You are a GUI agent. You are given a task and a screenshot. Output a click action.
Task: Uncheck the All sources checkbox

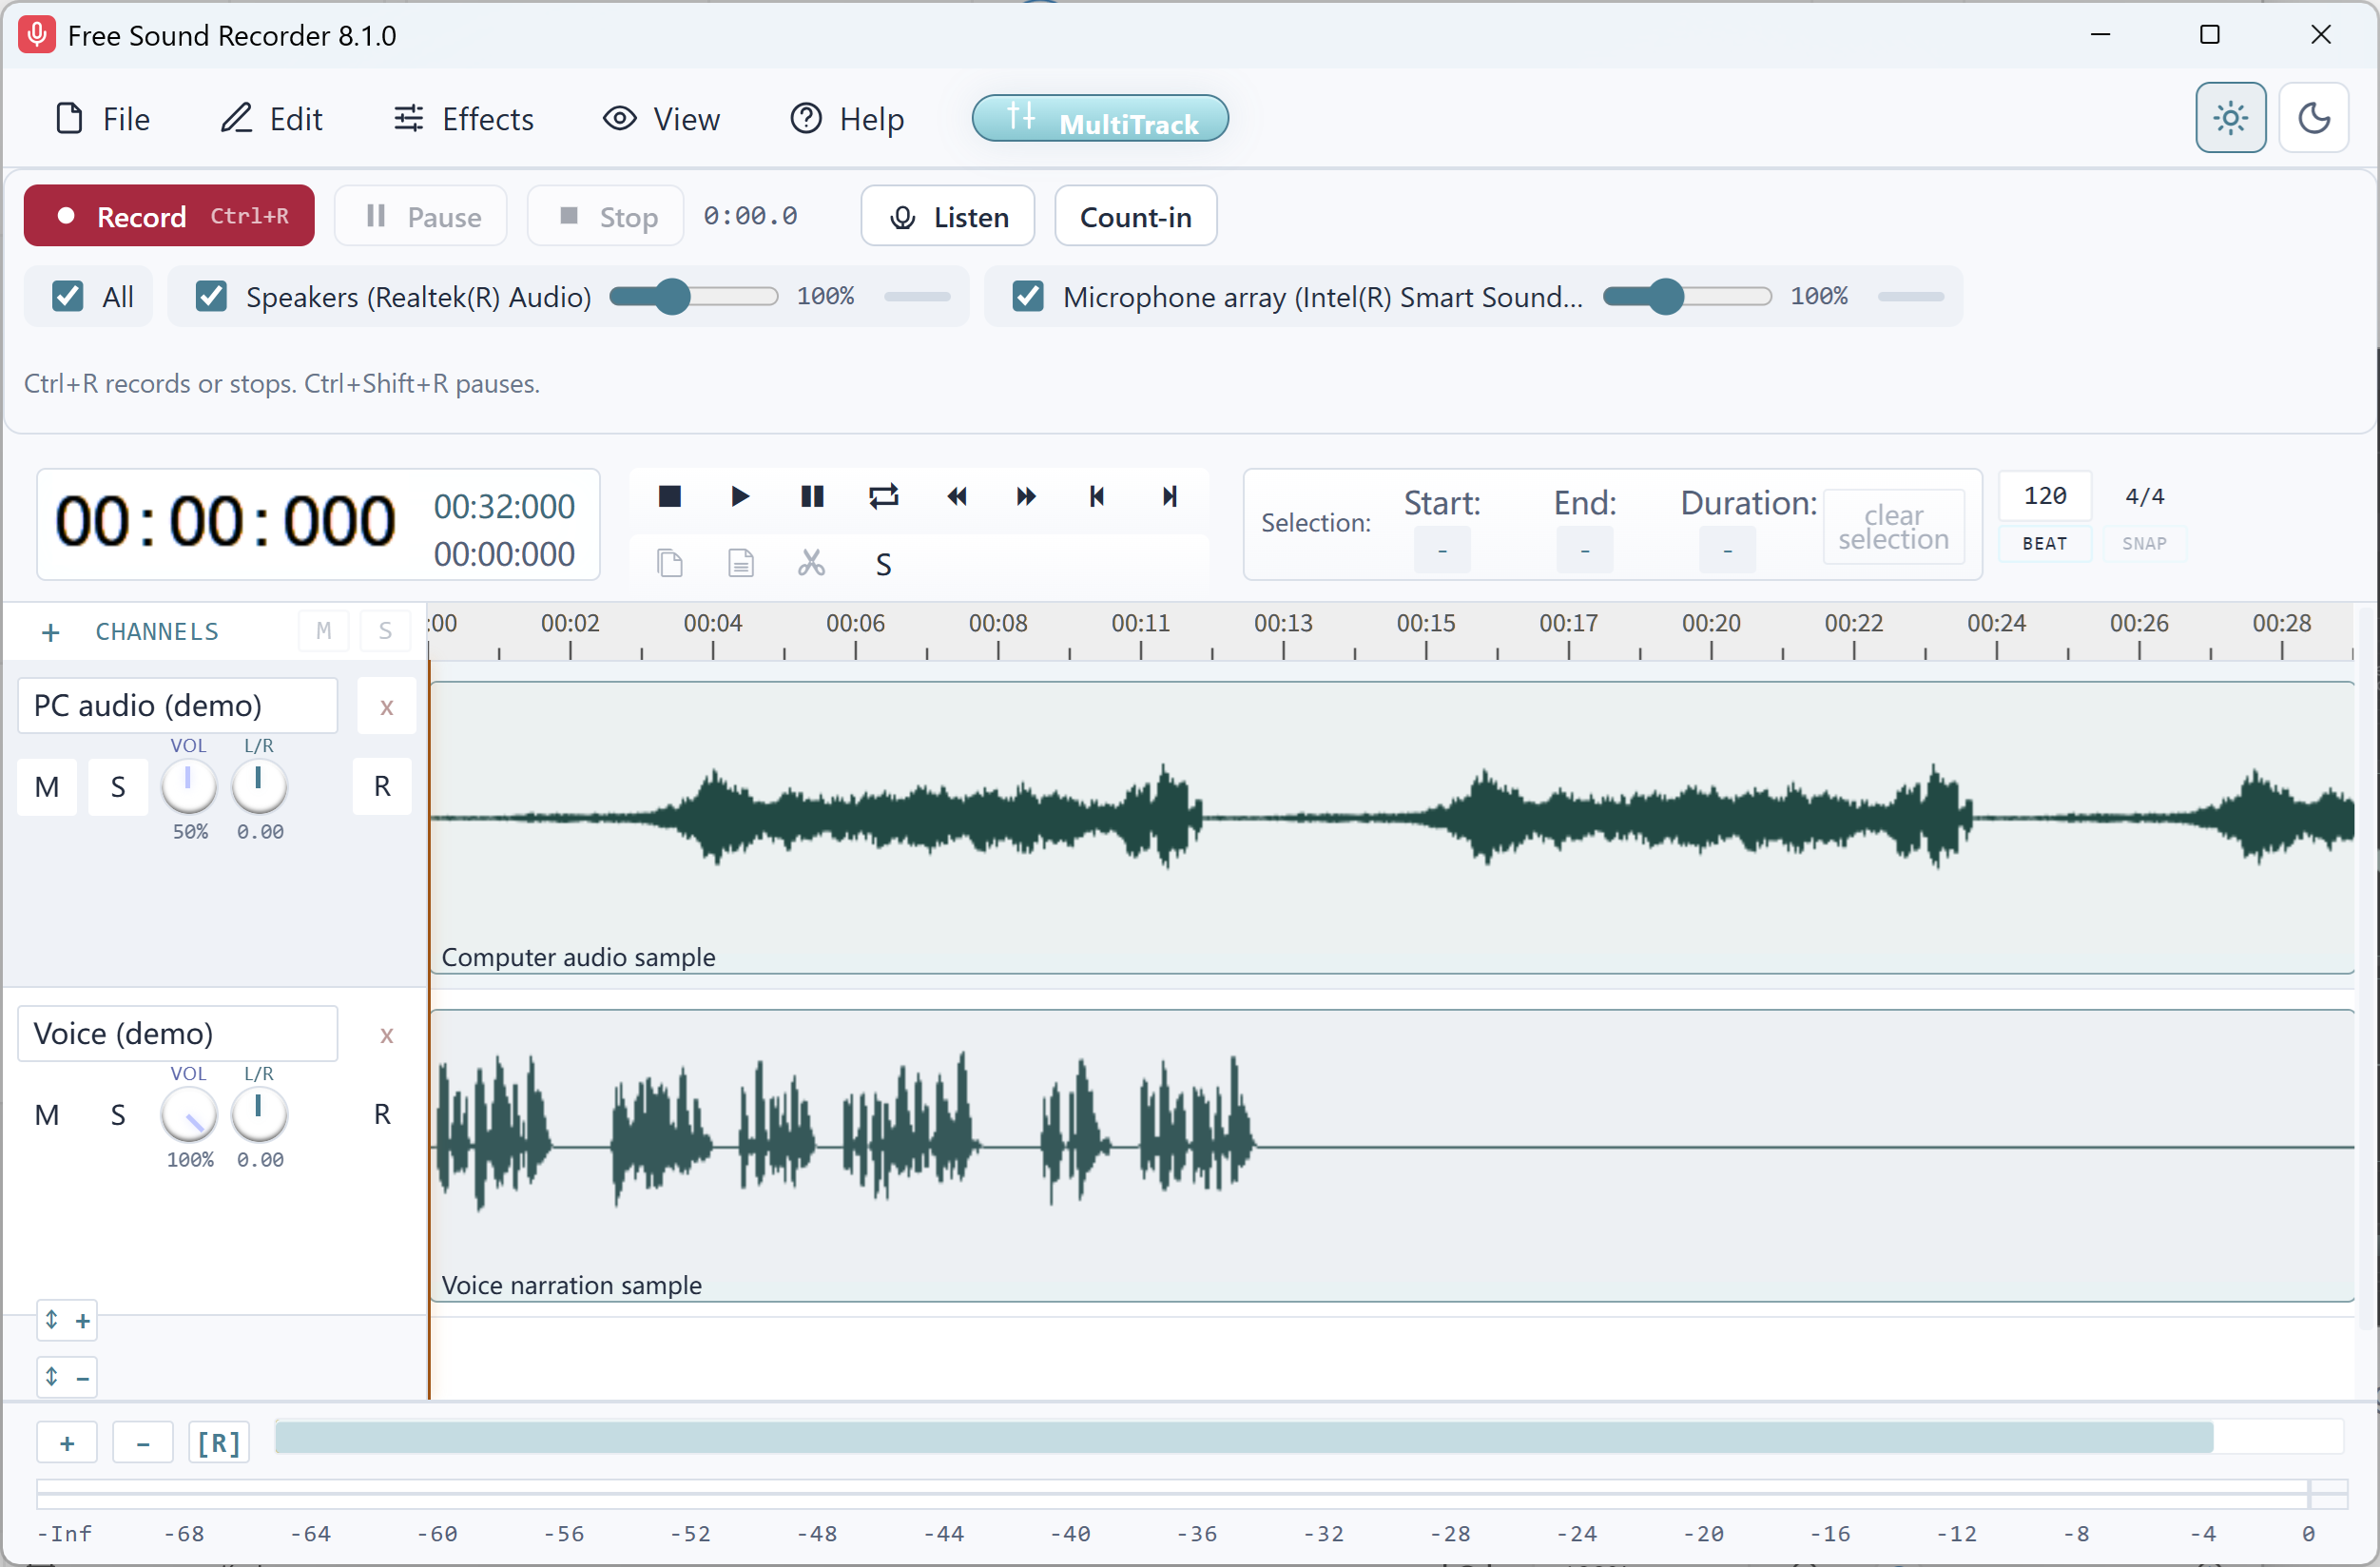(68, 297)
